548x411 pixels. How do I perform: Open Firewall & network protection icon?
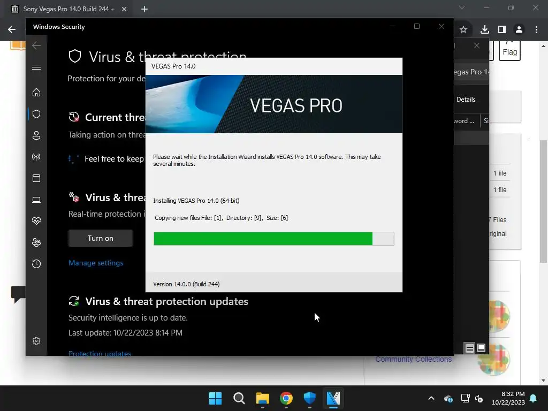(x=36, y=157)
